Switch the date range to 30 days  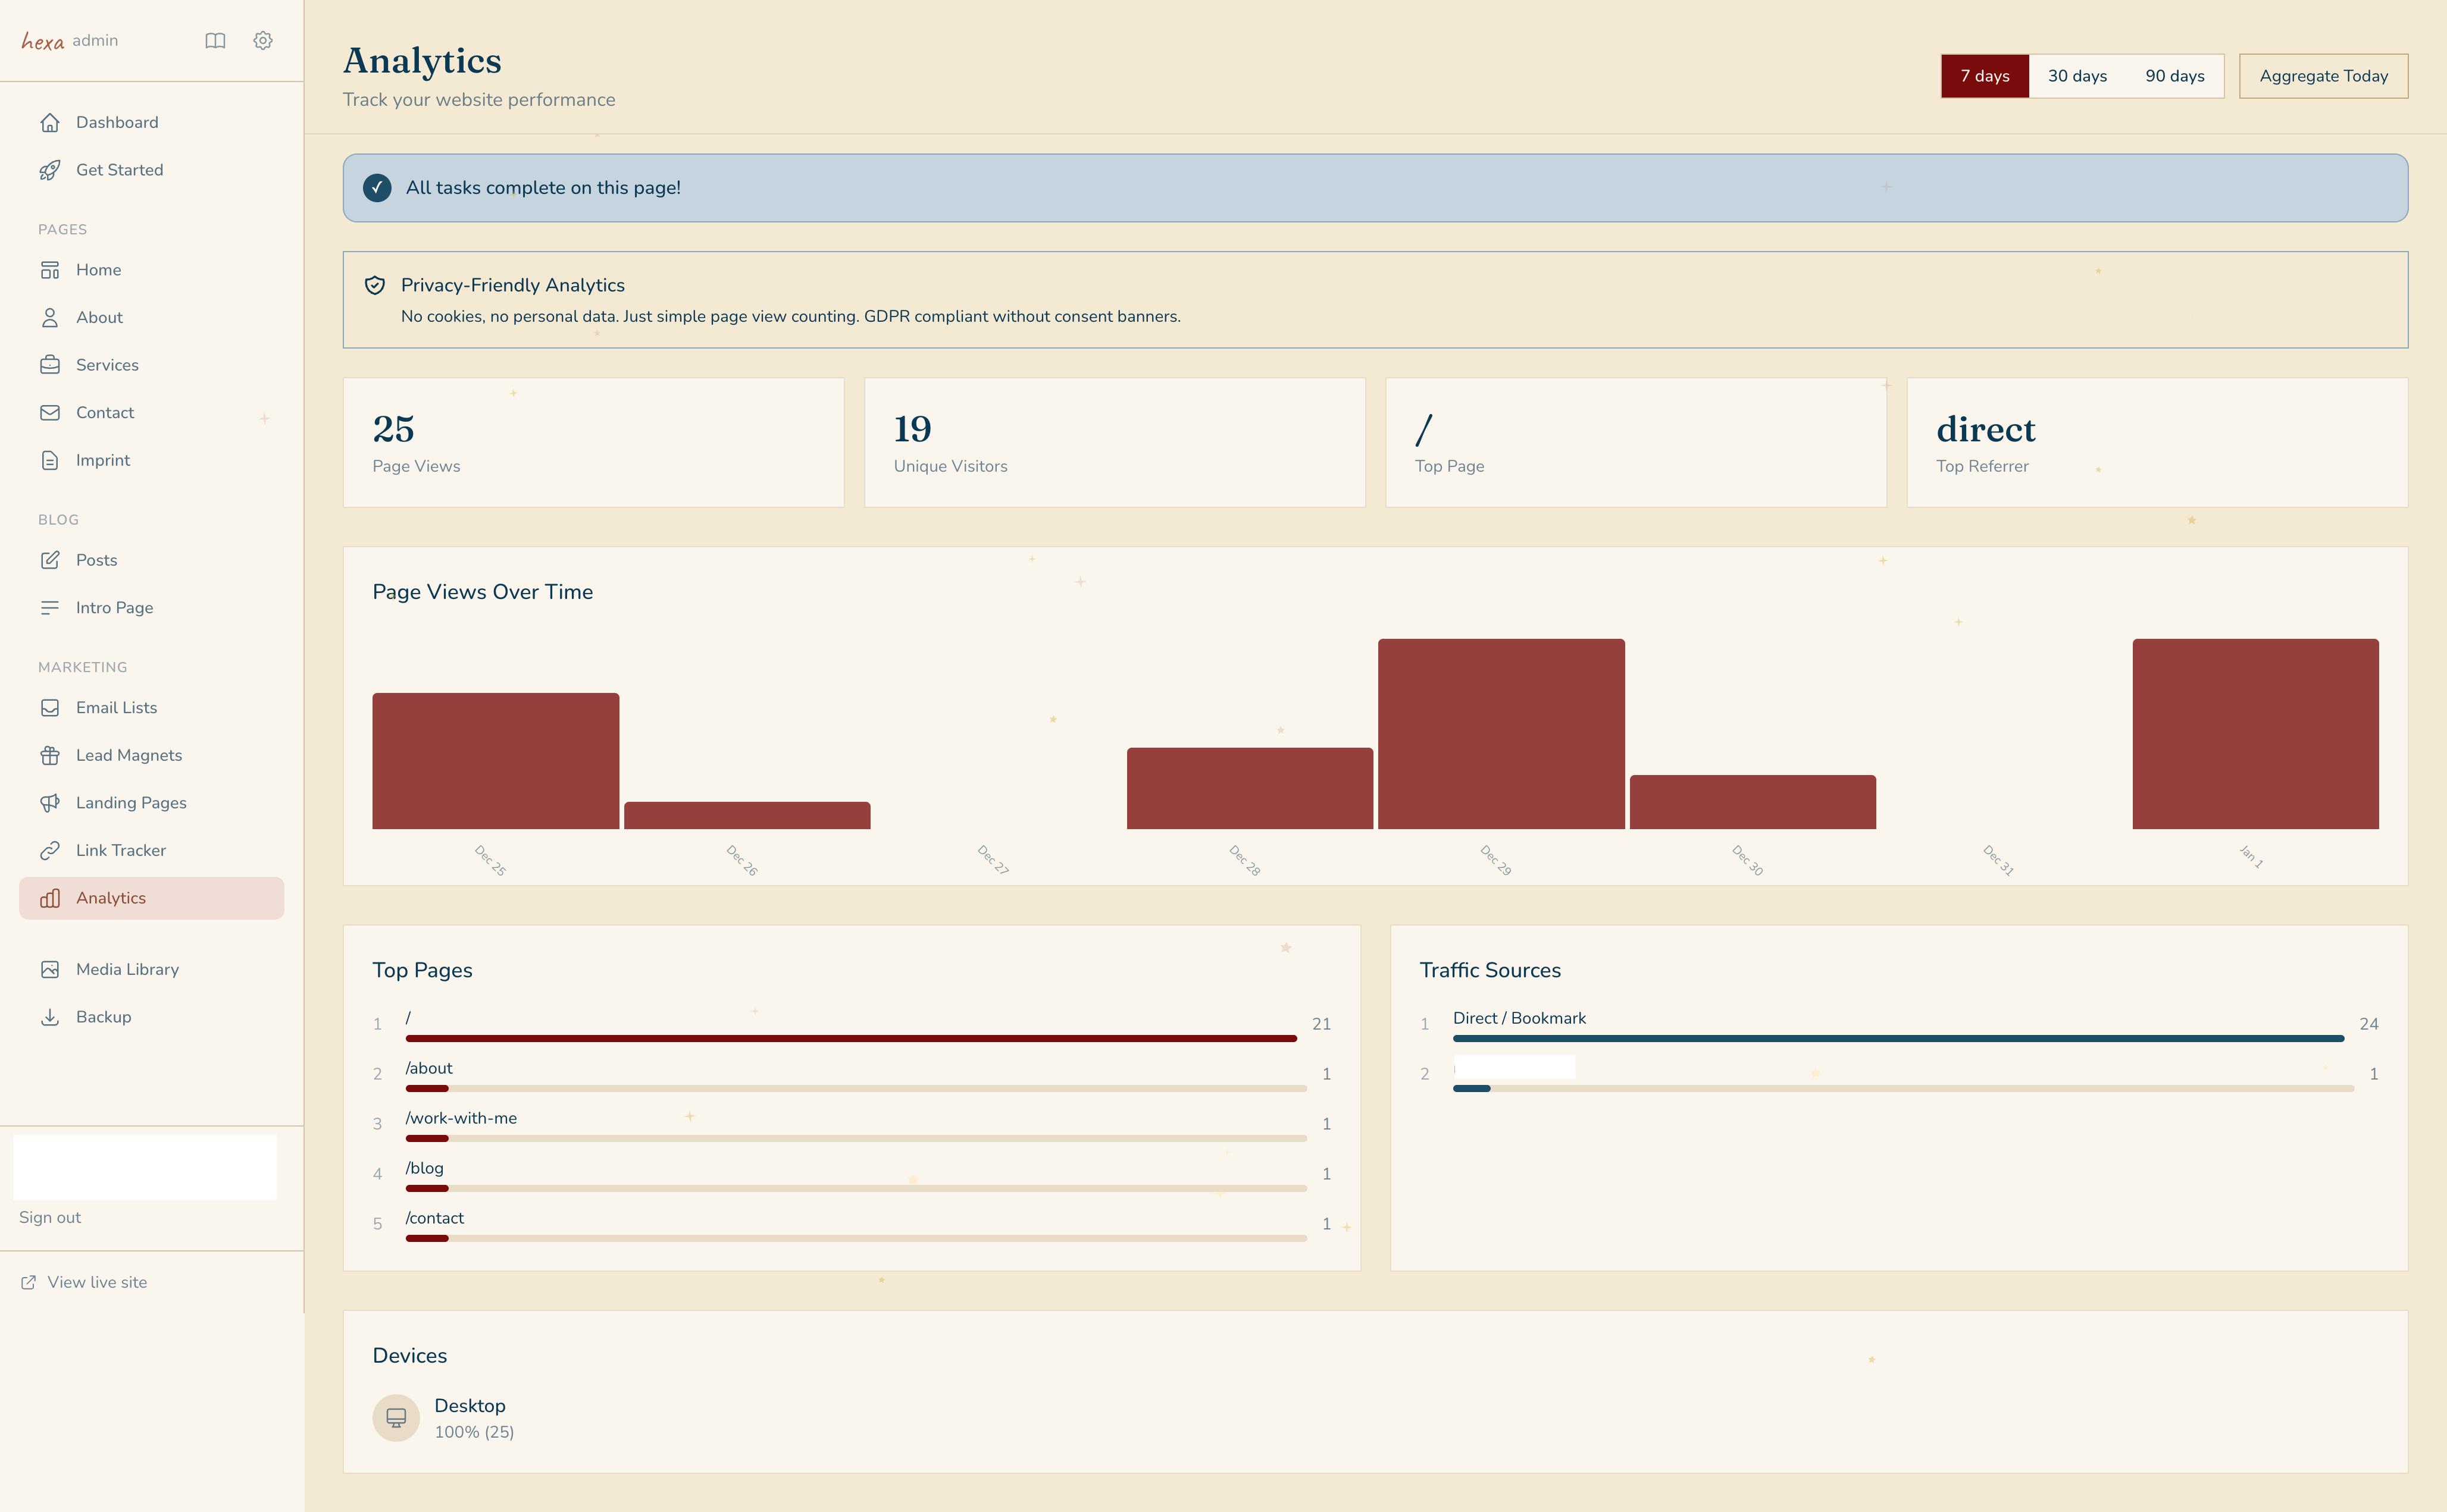tap(2076, 75)
